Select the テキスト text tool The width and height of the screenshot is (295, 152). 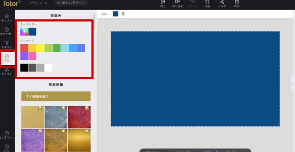7,45
